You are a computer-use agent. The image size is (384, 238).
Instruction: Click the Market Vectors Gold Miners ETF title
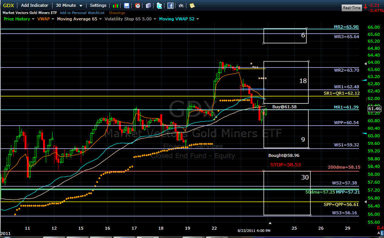pos(30,13)
